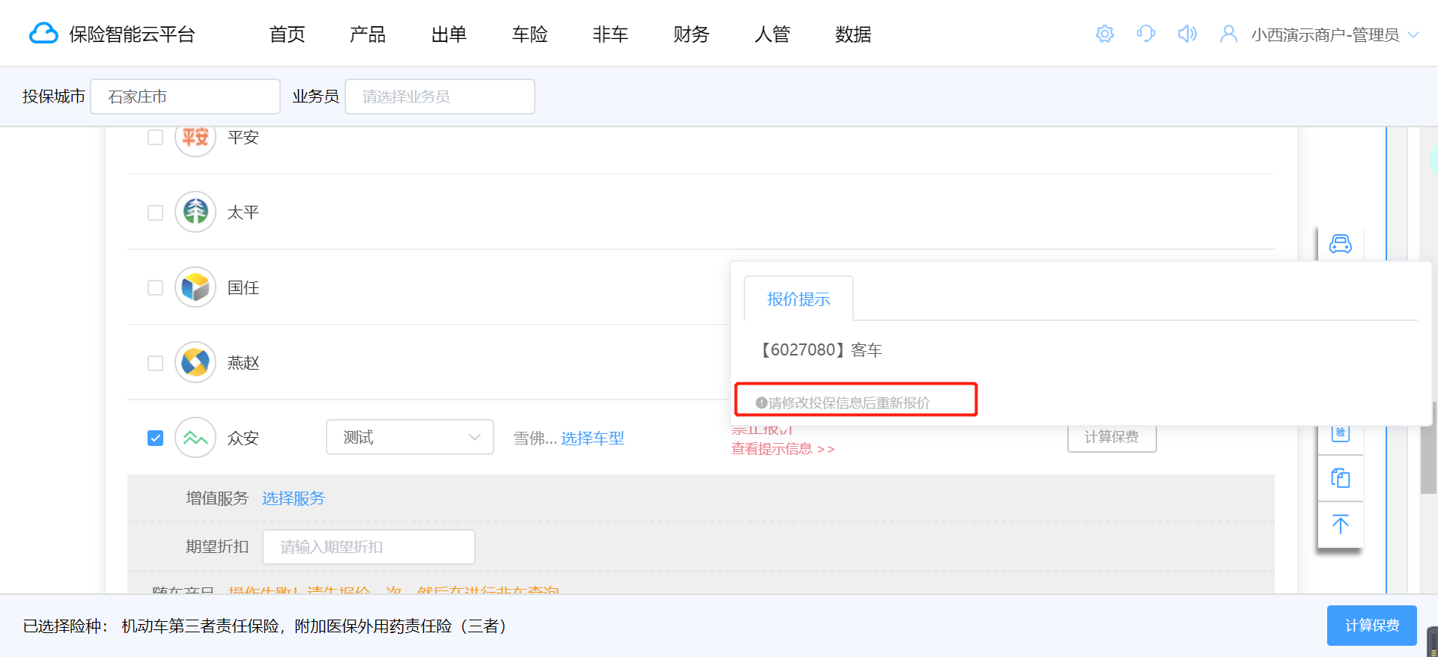Open the 出单 menu
This screenshot has width=1438, height=657.
click(x=449, y=34)
